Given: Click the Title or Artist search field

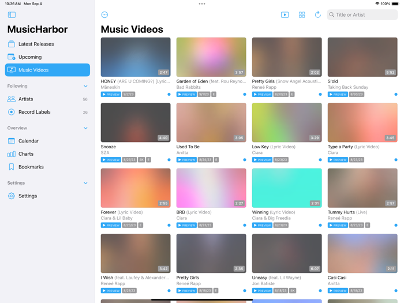Looking at the screenshot, I should (362, 14).
